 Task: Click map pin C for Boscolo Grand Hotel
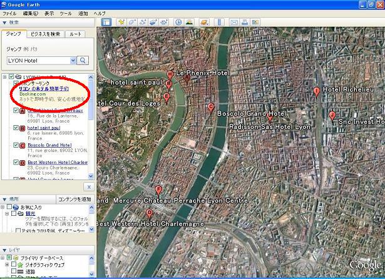click(211, 108)
